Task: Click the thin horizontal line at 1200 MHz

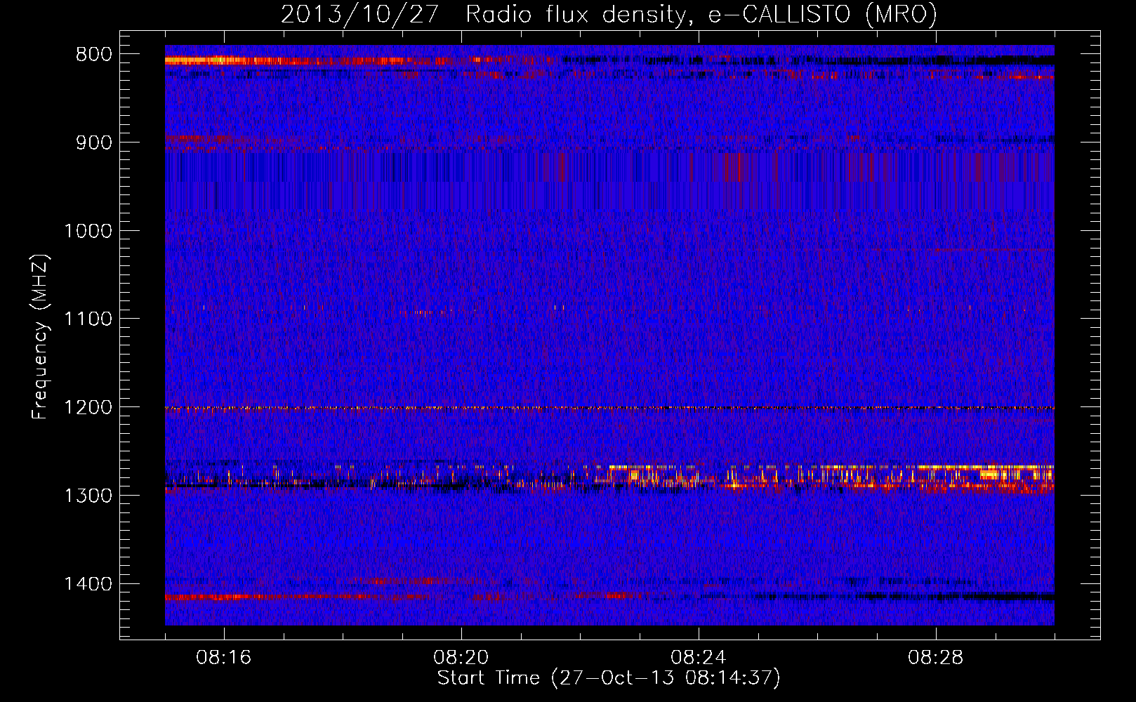Action: pyautogui.click(x=609, y=408)
